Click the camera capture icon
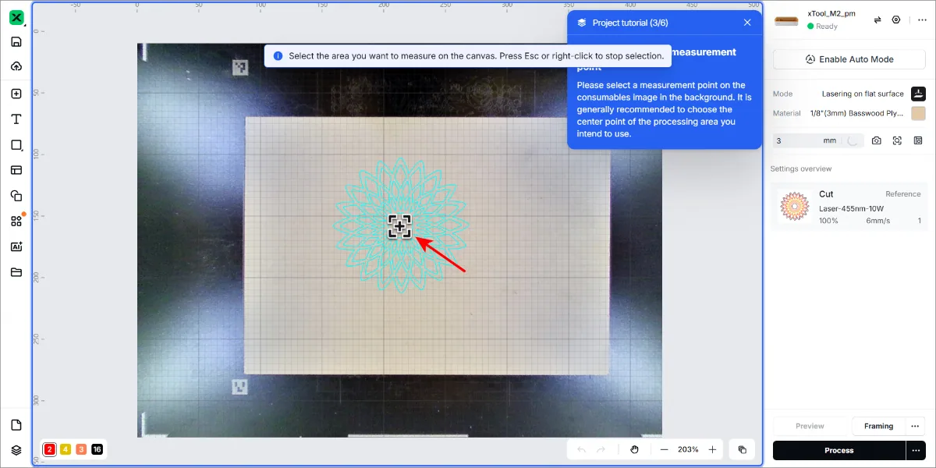This screenshot has width=936, height=468. point(877,140)
